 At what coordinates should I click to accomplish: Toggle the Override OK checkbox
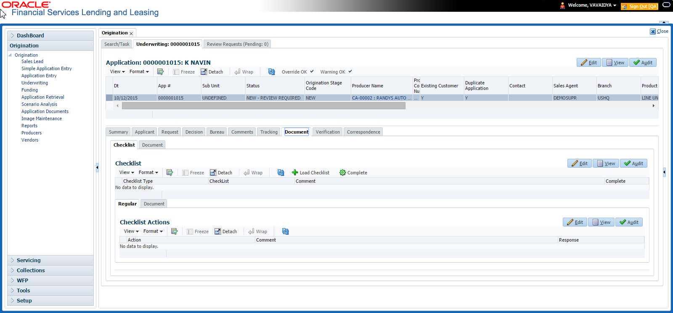coord(312,71)
